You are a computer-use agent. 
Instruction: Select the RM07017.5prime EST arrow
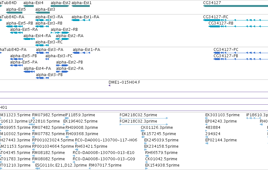pos(89,168)
